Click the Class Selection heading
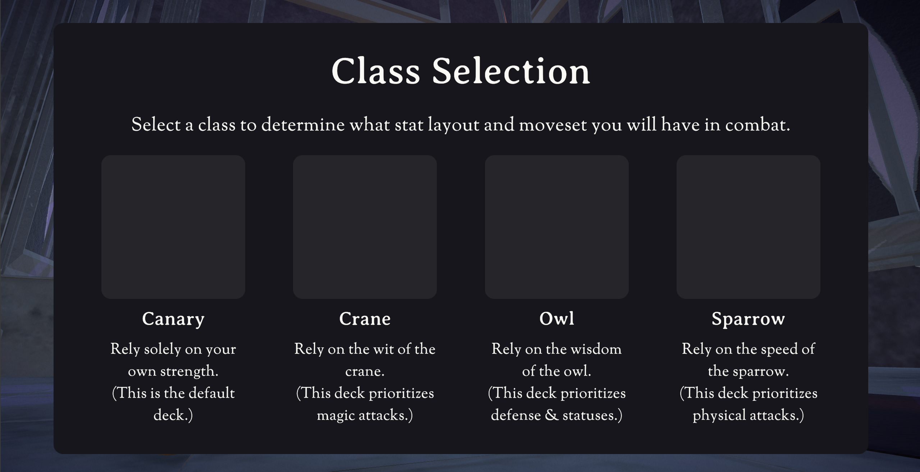 point(461,71)
